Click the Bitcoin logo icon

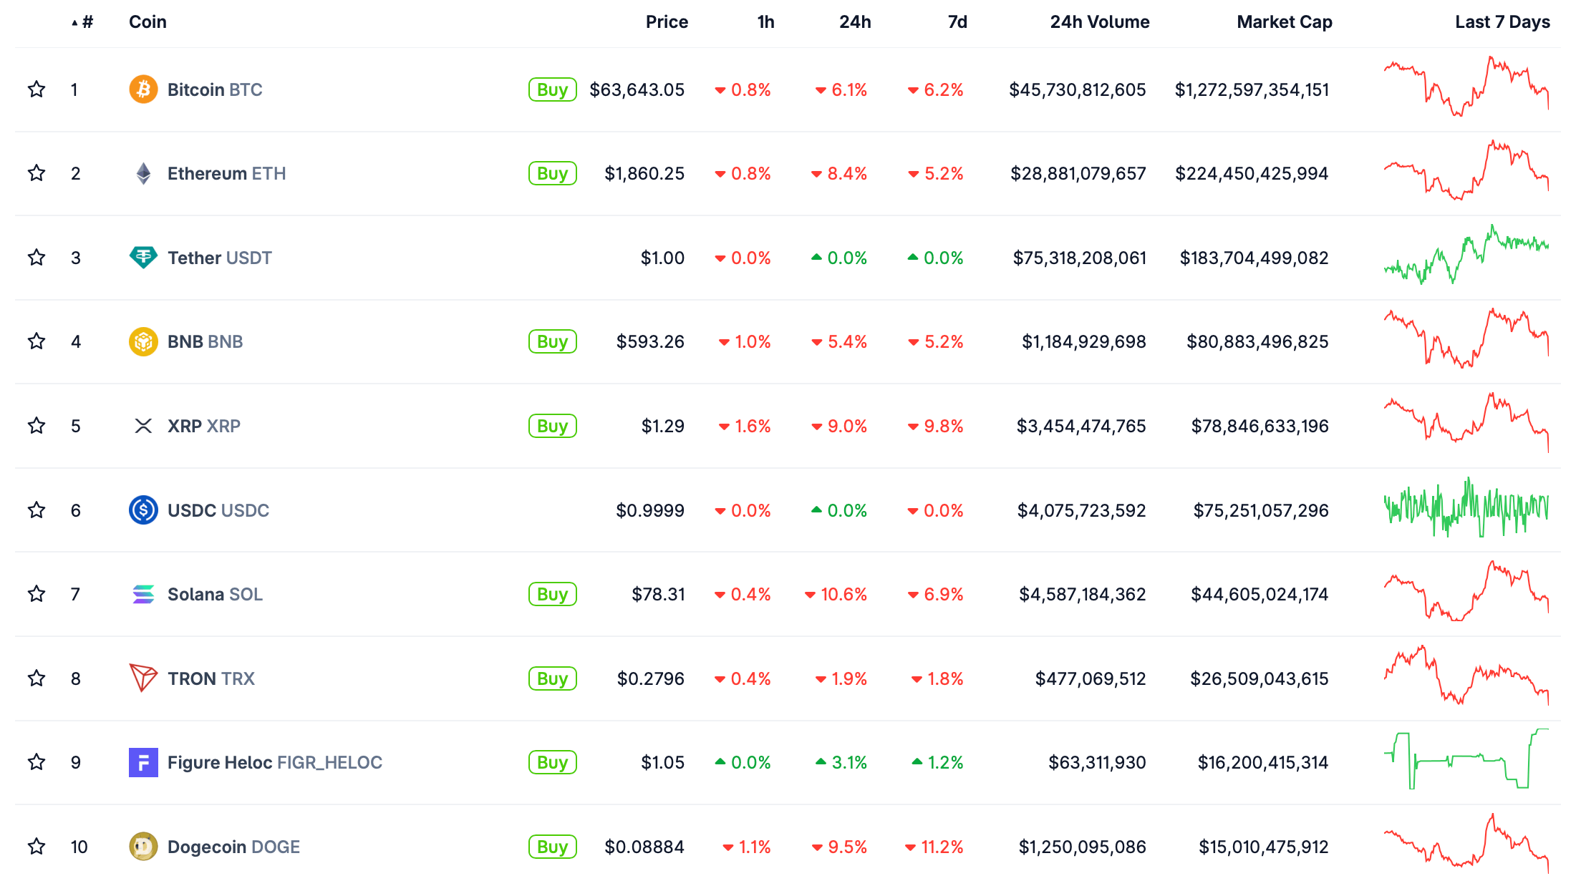tap(143, 89)
